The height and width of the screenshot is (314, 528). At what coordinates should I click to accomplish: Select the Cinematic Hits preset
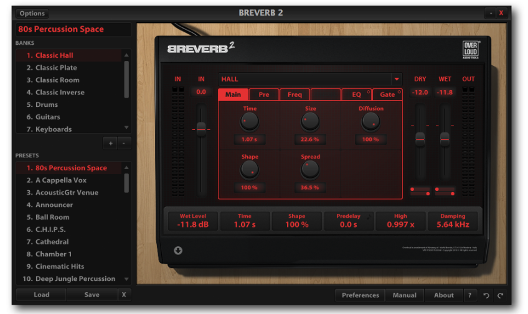pos(69,266)
